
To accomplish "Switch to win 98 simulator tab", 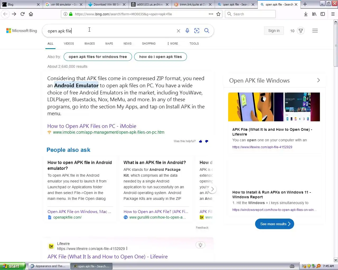I will 64,4.
